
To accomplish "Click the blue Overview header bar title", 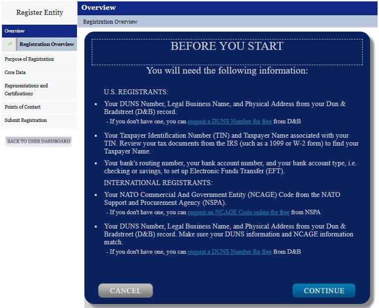I will coord(99,7).
